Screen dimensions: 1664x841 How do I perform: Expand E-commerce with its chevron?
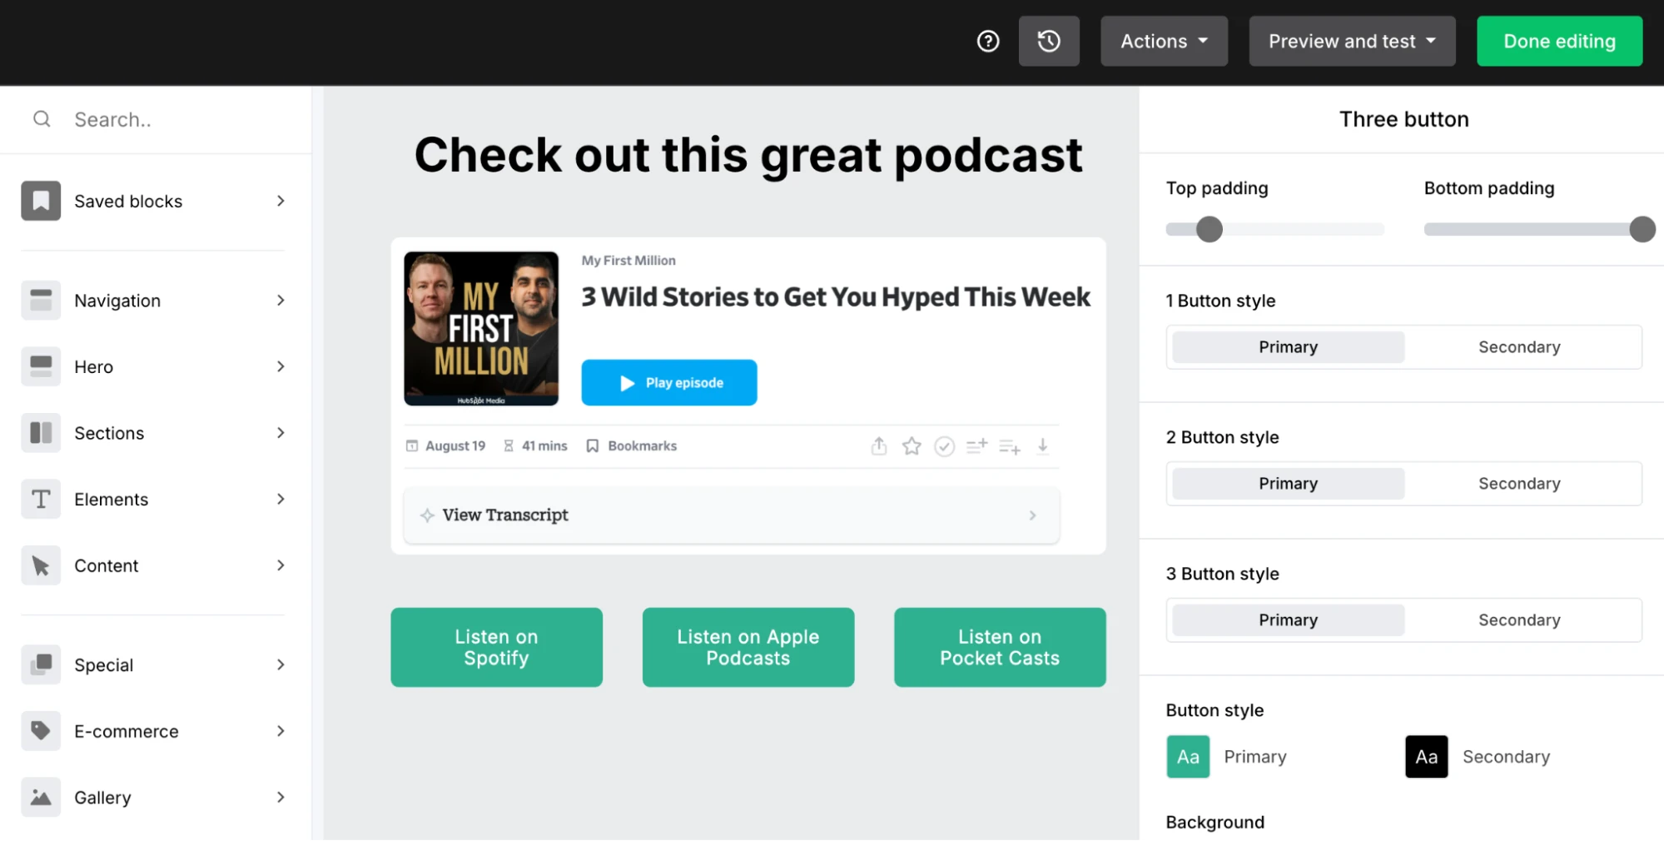pos(281,731)
